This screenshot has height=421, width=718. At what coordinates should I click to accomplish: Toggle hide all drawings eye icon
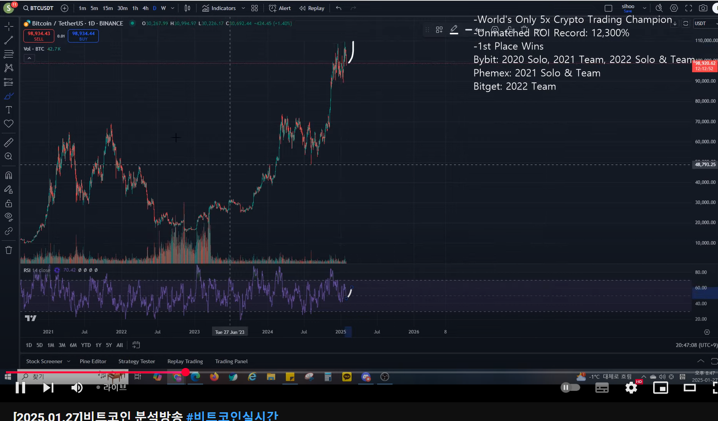(x=9, y=217)
